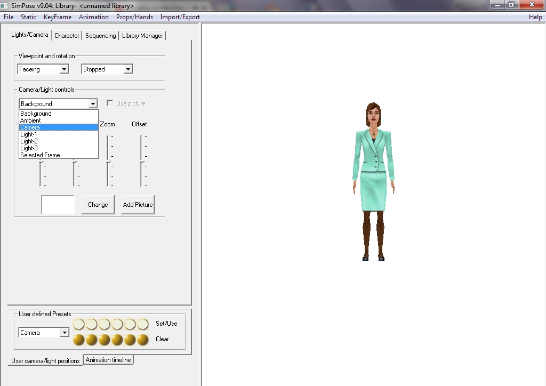Open the Props/Hands menu
The height and width of the screenshot is (386, 546).
coord(134,17)
